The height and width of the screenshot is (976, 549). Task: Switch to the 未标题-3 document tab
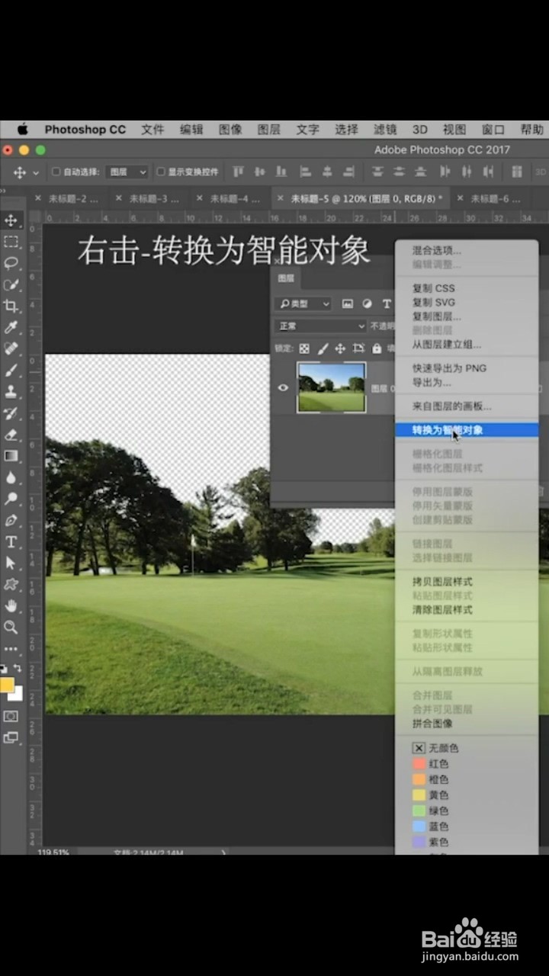pyautogui.click(x=154, y=199)
